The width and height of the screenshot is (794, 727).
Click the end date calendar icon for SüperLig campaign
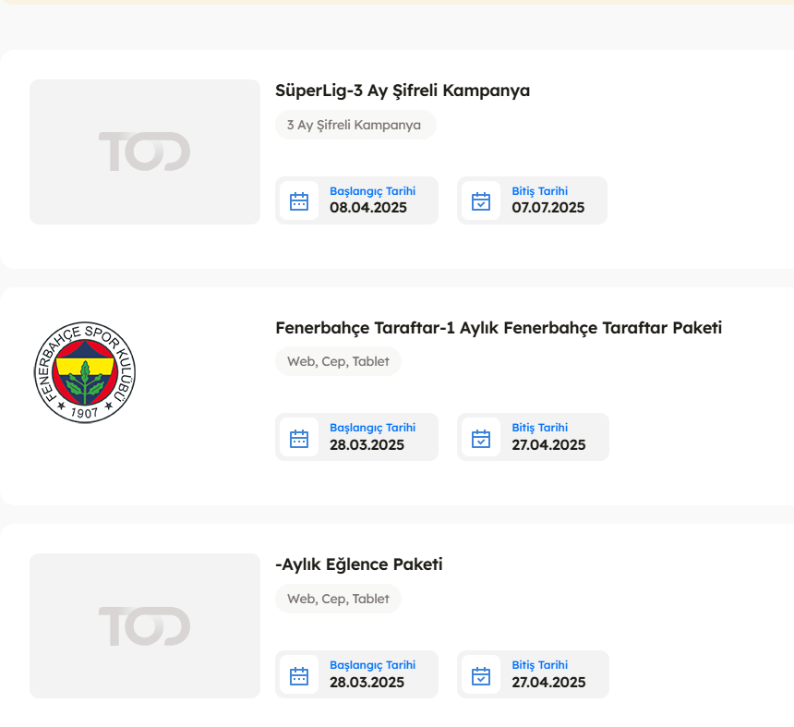pos(481,201)
